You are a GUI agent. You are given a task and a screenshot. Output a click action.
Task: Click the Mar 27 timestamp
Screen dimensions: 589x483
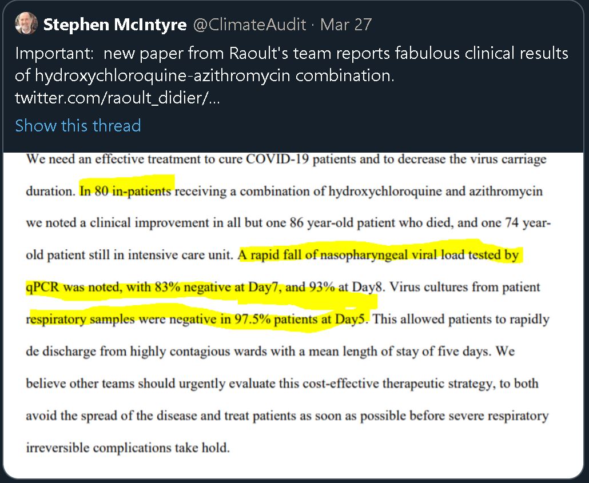(345, 25)
